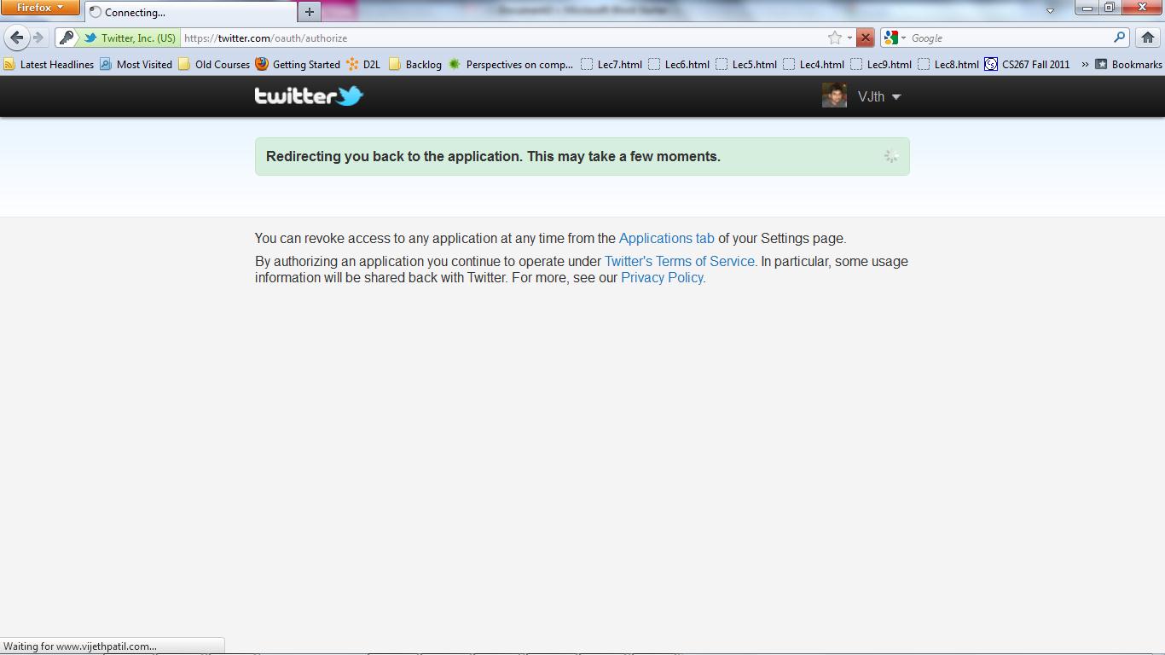Open Getting Started bookmark
The image size is (1165, 655).
pyautogui.click(x=298, y=64)
